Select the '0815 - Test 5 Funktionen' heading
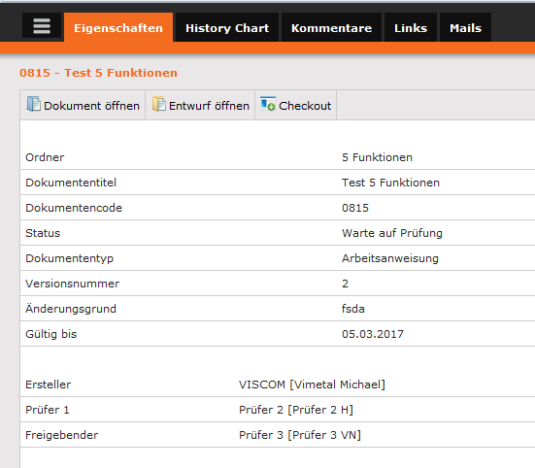 coord(98,73)
